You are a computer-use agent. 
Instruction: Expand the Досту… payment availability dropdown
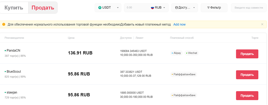pyautogui.click(x=185, y=8)
